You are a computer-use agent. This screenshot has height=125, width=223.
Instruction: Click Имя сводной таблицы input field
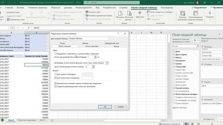click(88, 39)
